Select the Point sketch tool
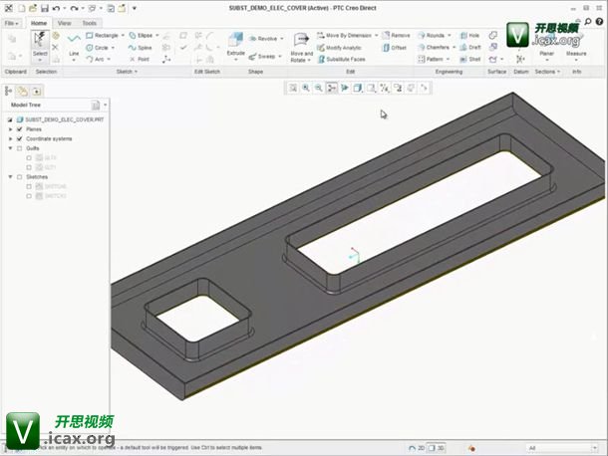Viewport: 608px width, 456px height. click(x=140, y=60)
